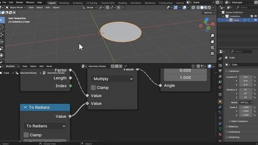Activate the Select Box tool

(x=2, y=20)
